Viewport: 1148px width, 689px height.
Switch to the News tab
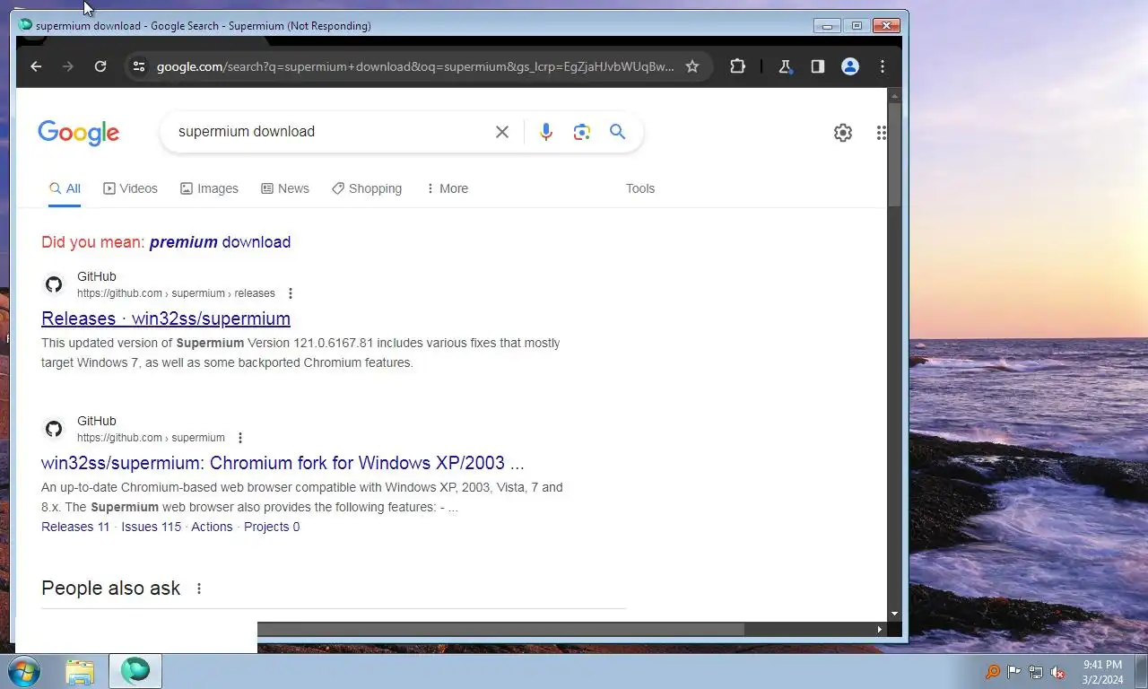click(x=285, y=188)
